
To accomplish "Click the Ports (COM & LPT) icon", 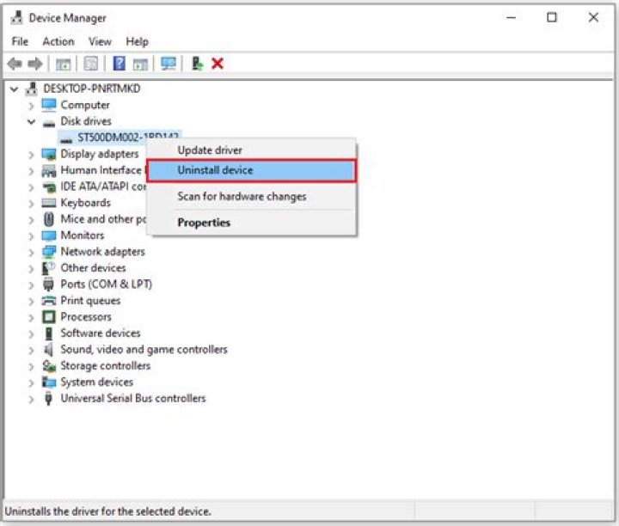I will pyautogui.click(x=48, y=284).
